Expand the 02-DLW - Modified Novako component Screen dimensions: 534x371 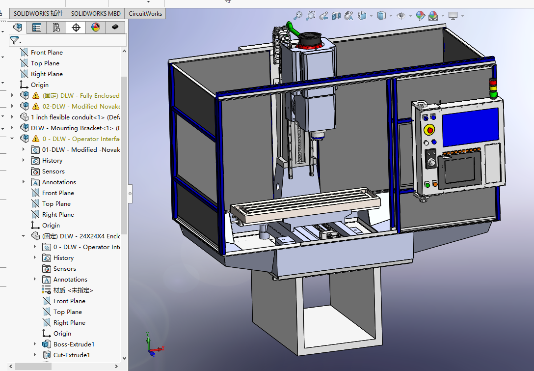click(12, 107)
